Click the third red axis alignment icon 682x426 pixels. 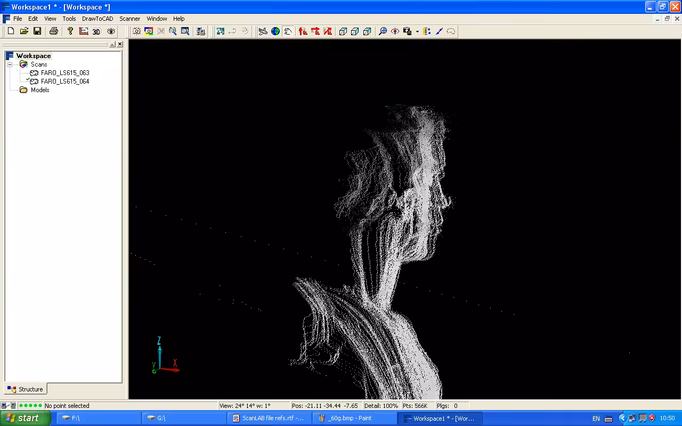point(328,31)
